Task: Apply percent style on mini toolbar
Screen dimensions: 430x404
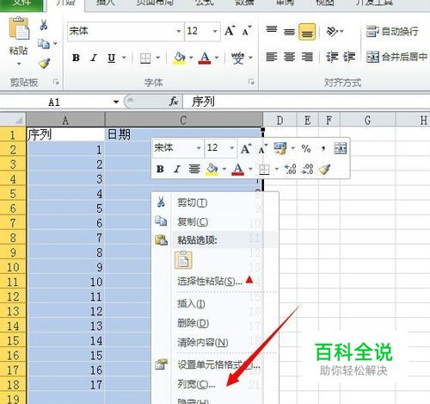Action: pos(306,148)
